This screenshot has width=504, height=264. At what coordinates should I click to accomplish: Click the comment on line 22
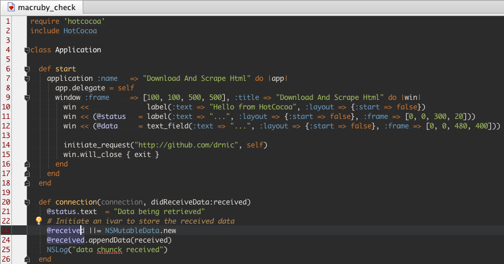[141, 221]
